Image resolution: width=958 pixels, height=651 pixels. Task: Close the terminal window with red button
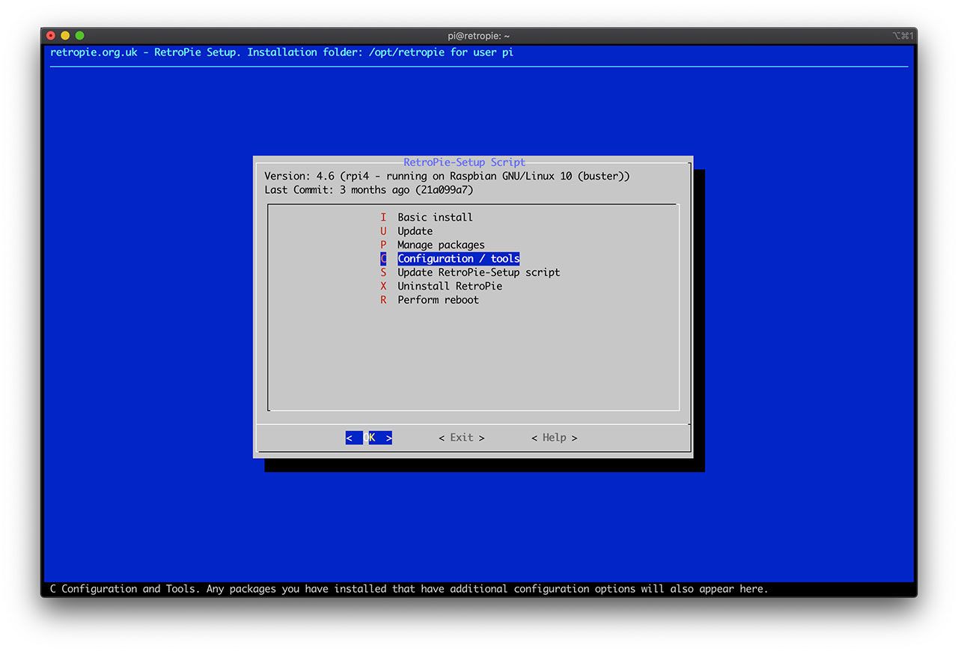pos(51,35)
